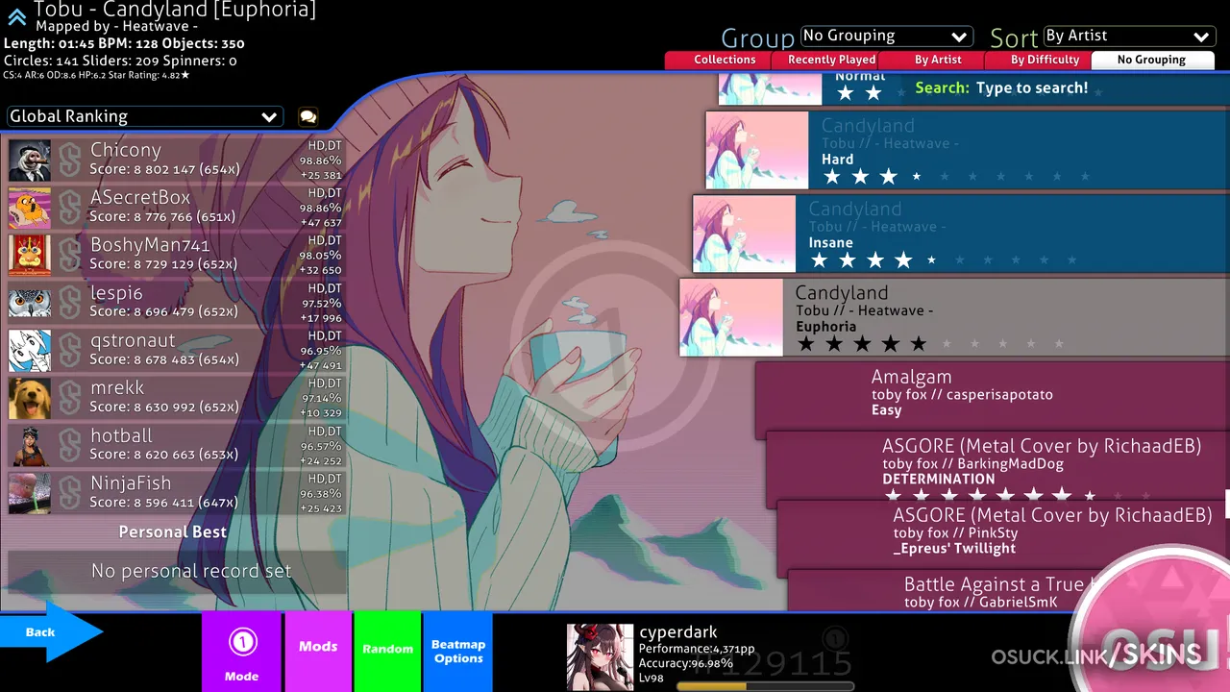The height and width of the screenshot is (692, 1230).
Task: Open NinjaFish's score entry
Action: point(177,493)
